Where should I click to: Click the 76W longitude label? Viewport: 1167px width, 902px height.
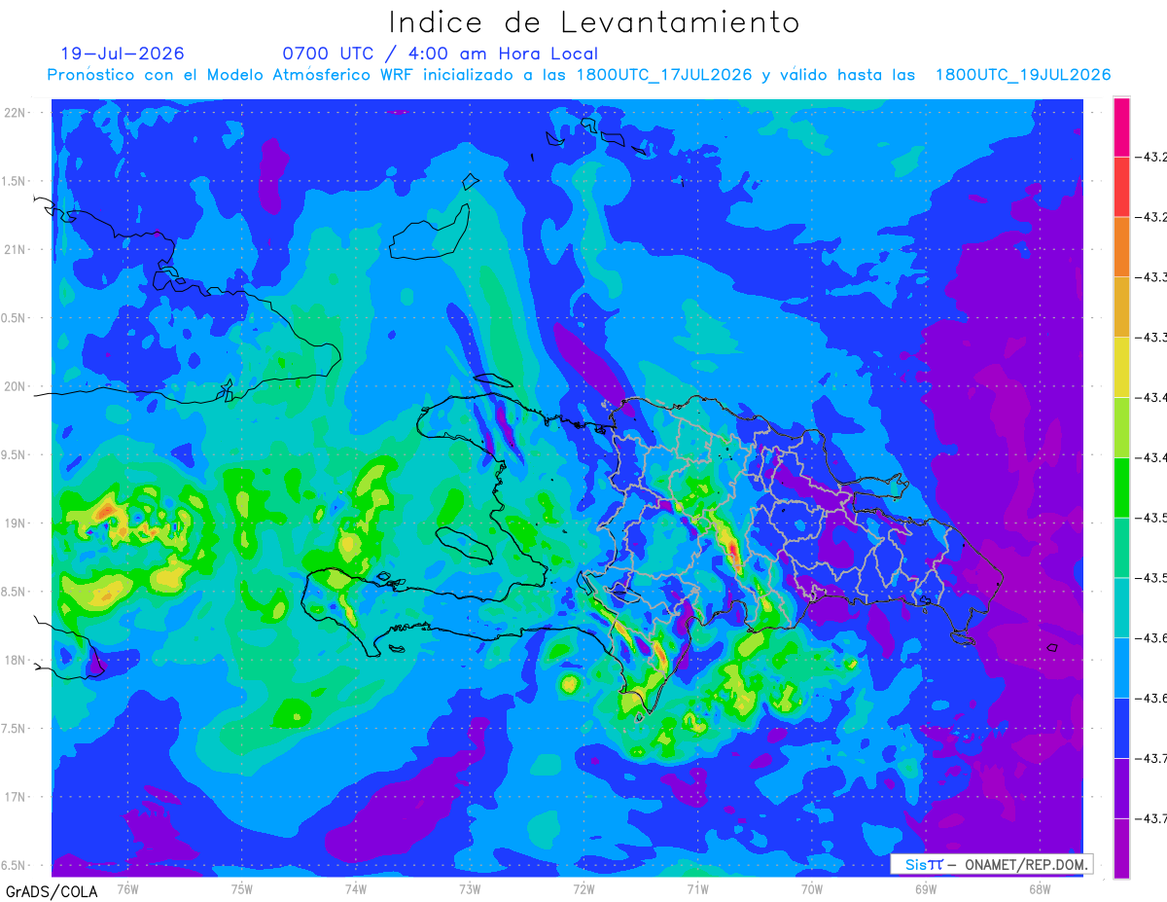pyautogui.click(x=127, y=888)
